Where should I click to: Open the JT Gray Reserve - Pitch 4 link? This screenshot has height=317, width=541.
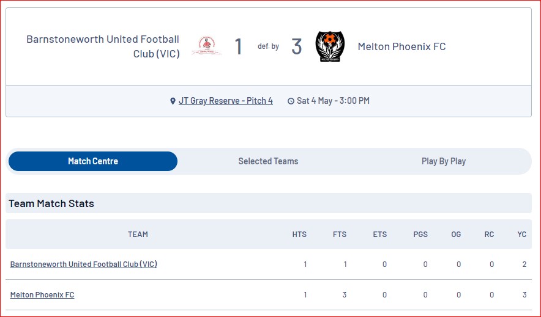(226, 101)
